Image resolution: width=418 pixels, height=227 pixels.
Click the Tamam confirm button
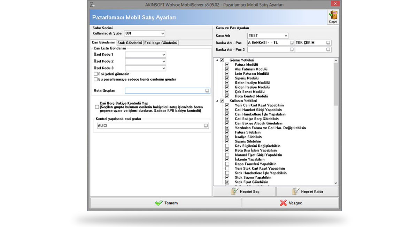(166, 203)
